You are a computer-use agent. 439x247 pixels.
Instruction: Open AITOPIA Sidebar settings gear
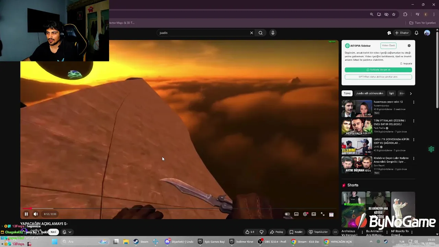409,46
